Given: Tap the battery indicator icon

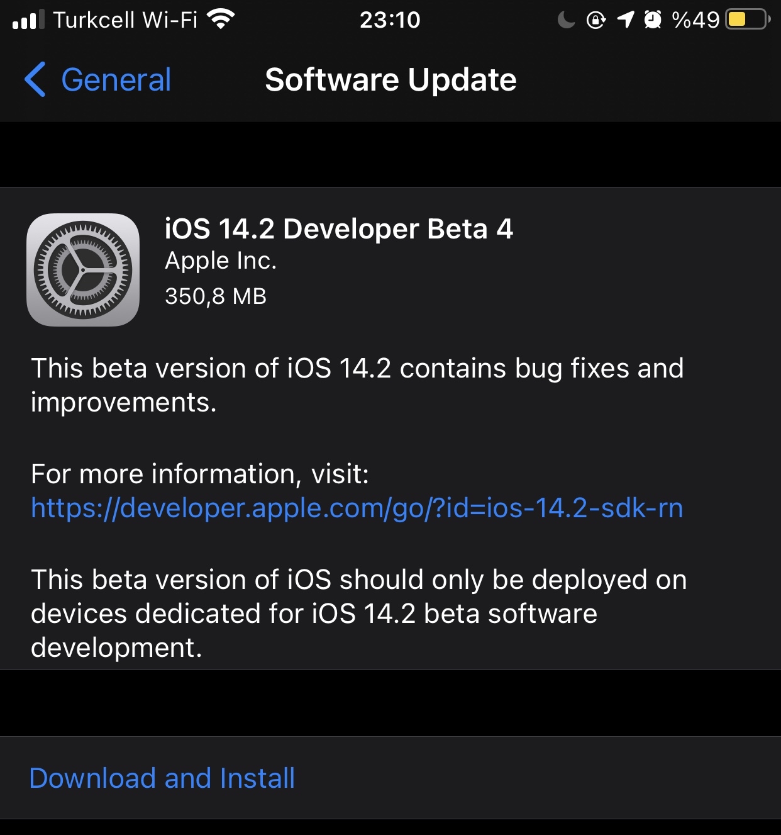Looking at the screenshot, I should coord(748,20).
